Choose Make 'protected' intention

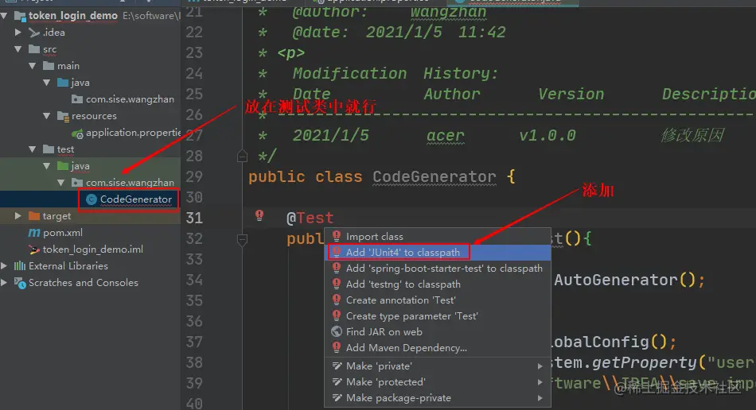tap(438, 381)
